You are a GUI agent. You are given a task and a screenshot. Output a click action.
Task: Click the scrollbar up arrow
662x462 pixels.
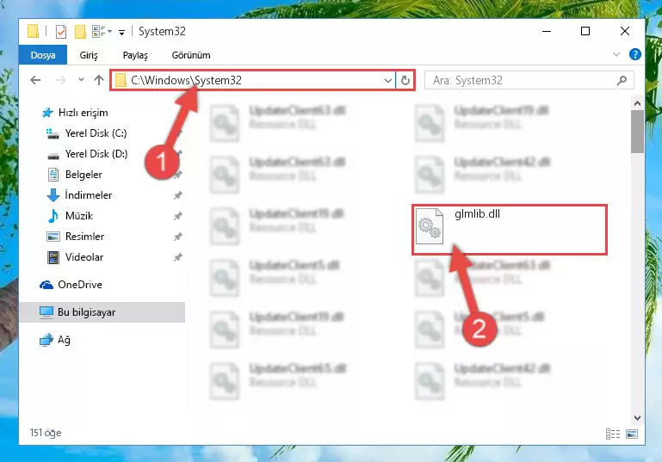(x=637, y=103)
